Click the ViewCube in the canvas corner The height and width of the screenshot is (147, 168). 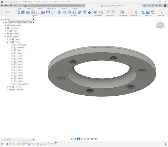pyautogui.click(x=160, y=24)
